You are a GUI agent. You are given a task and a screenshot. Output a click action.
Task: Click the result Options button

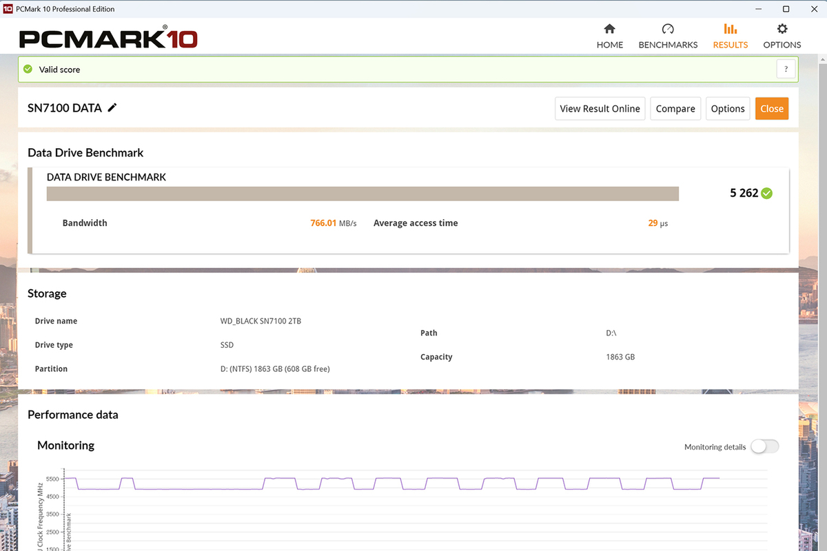[728, 109]
